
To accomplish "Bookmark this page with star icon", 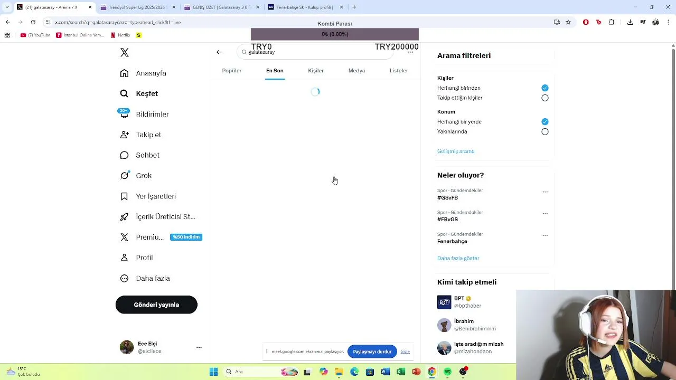I will [568, 22].
